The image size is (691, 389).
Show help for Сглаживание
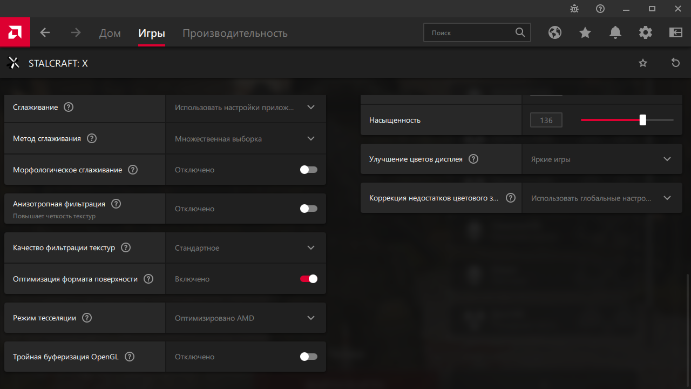click(69, 107)
